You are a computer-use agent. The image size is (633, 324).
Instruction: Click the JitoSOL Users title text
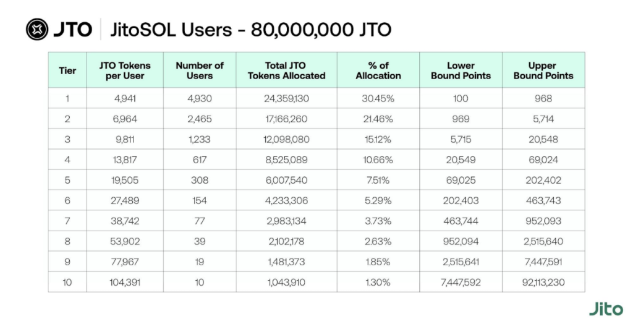tap(250, 29)
